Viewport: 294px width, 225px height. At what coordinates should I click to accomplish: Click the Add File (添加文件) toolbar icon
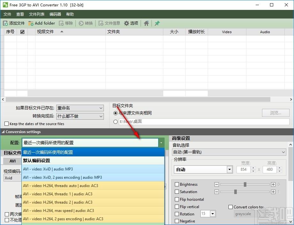5,23
